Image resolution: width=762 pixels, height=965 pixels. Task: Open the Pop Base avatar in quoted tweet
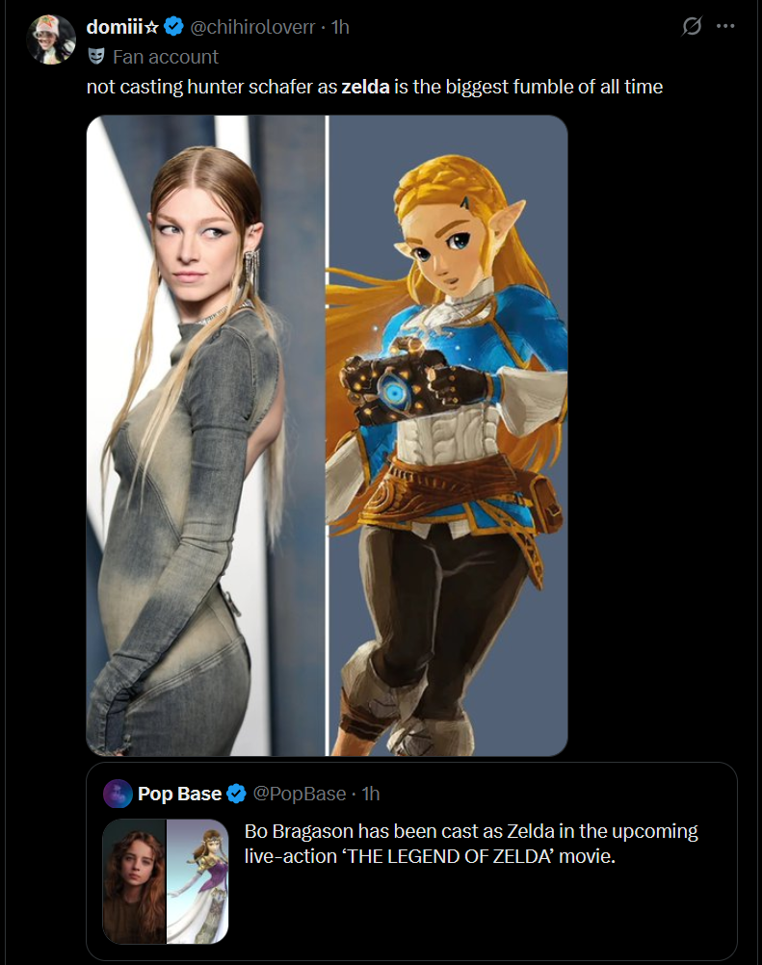pyautogui.click(x=118, y=794)
